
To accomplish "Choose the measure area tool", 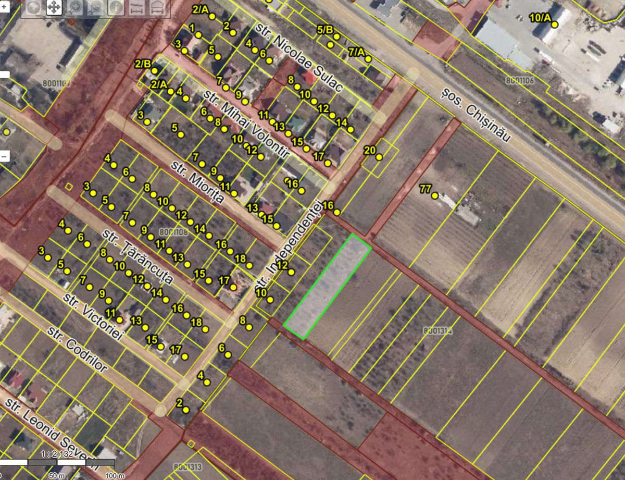I will point(156,7).
